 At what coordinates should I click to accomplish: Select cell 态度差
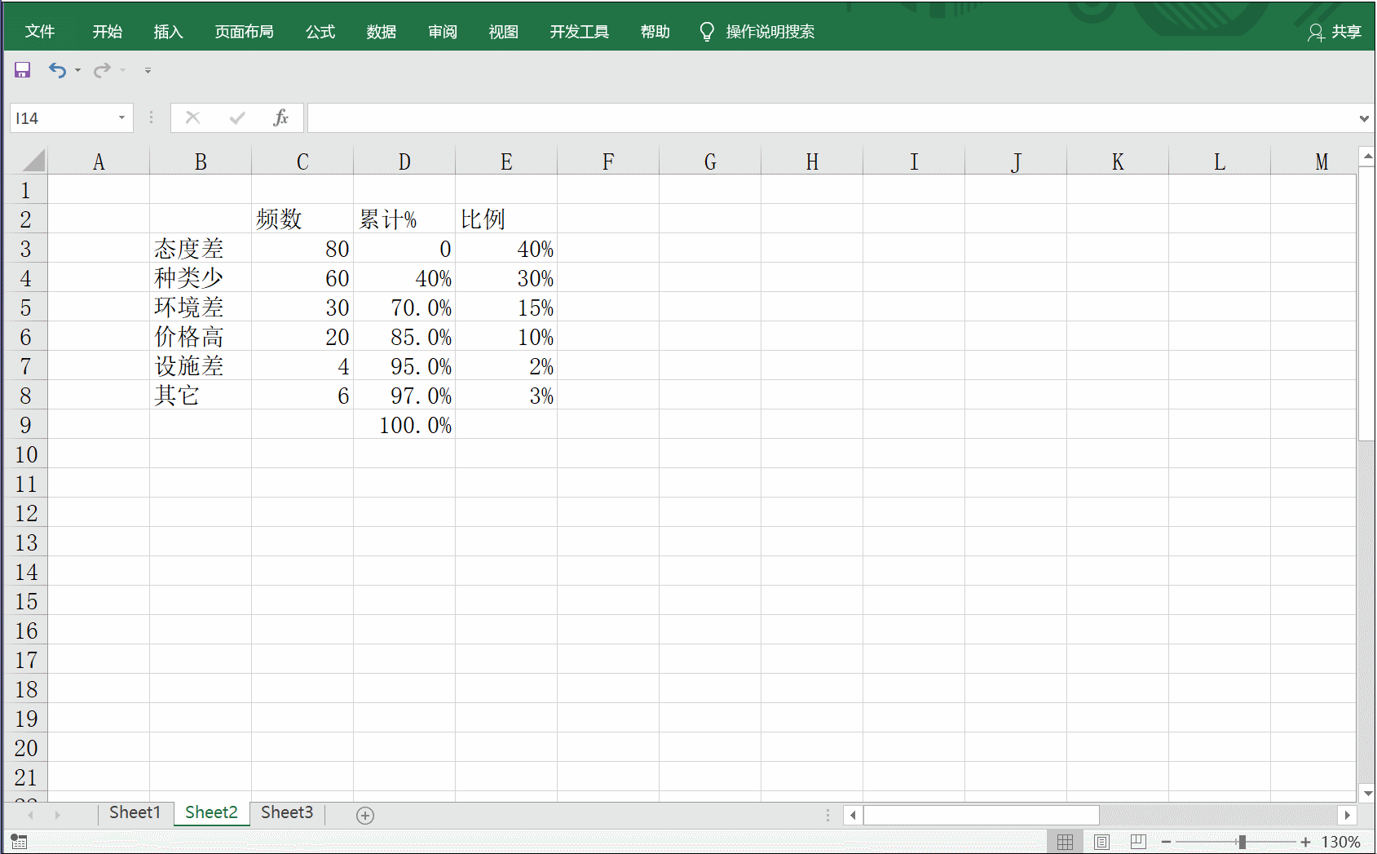click(201, 249)
